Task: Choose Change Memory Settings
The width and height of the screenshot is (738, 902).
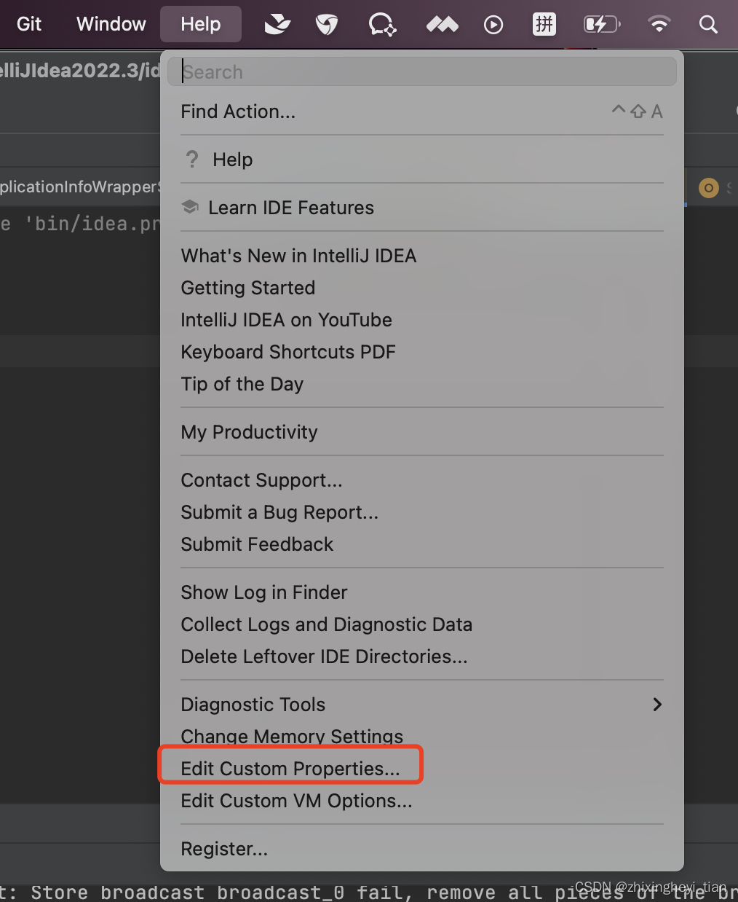Action: coord(422,737)
